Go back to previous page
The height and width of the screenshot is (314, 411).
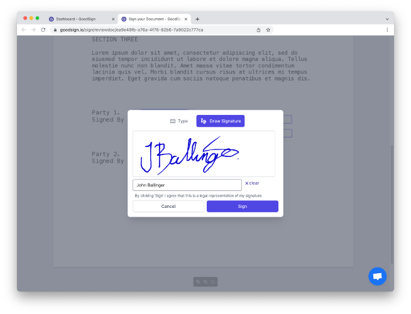(24, 30)
